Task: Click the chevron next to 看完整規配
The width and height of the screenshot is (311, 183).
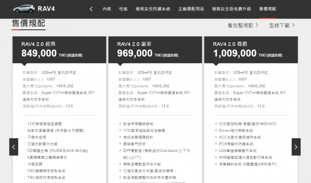Action: (x=257, y=25)
